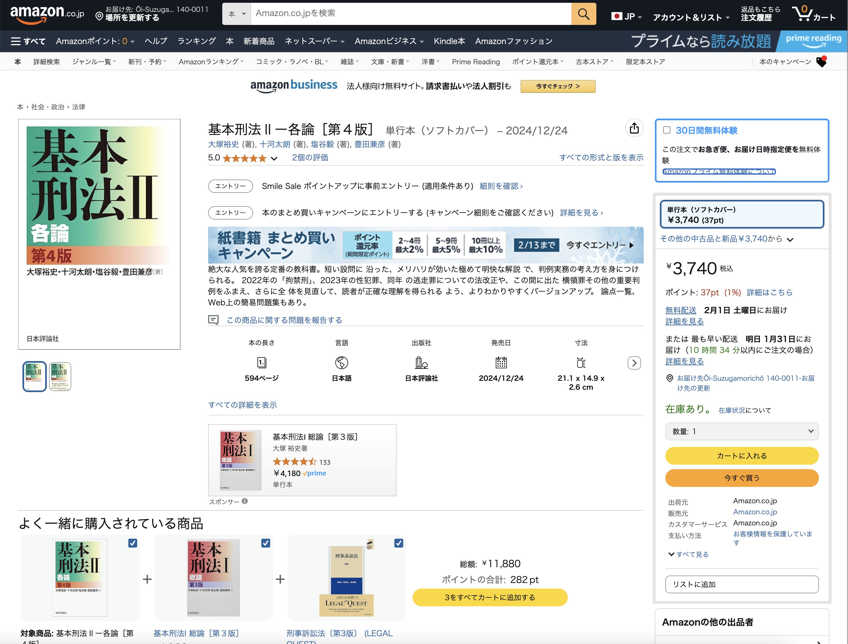
Task: Click the 本の長さ page count icon
Action: coord(261,363)
